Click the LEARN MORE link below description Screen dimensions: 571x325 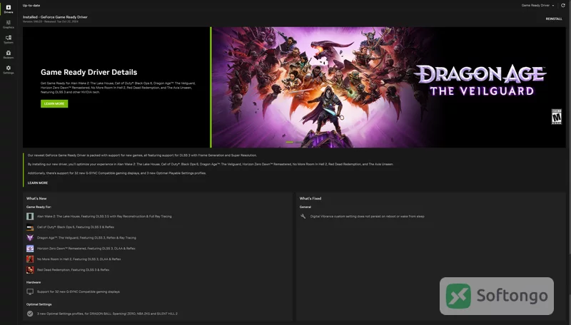(x=38, y=183)
